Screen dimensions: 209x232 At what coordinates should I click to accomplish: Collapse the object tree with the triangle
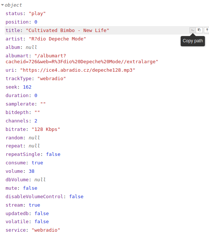pyautogui.click(x=2, y=5)
